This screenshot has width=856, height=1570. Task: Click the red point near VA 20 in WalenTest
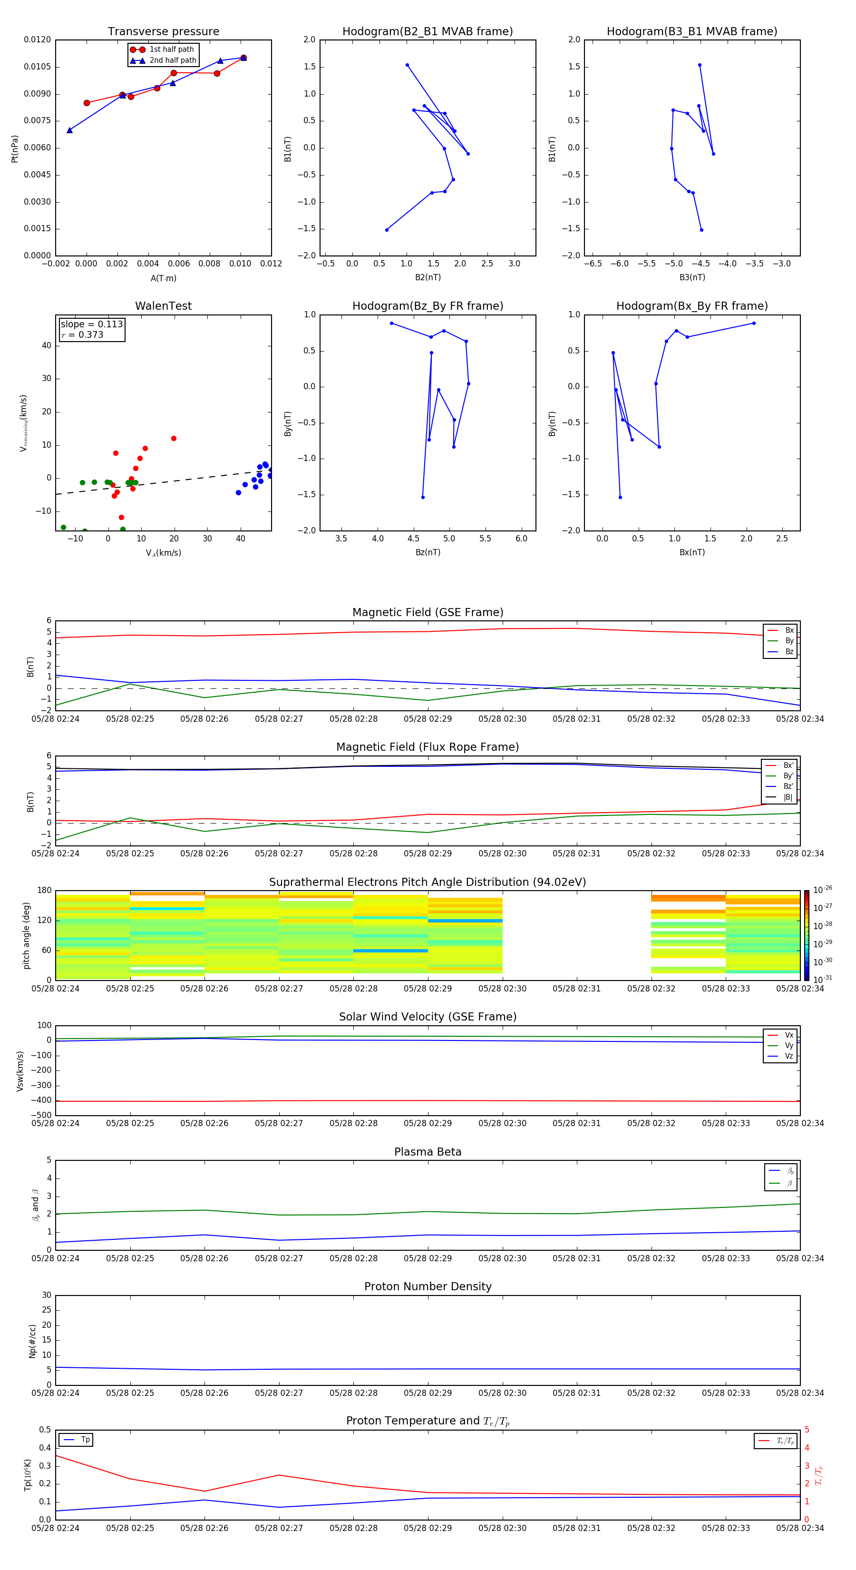174,438
